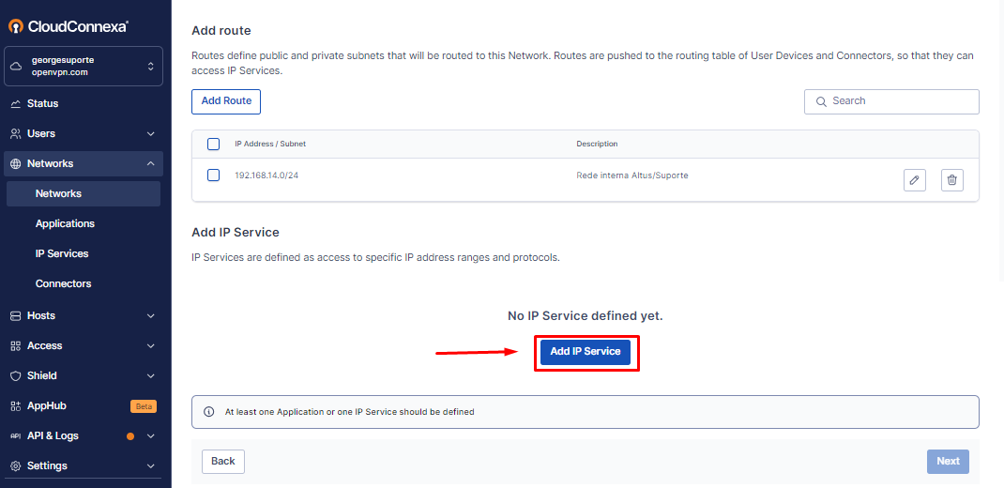Click the Status chart icon in sidebar
Viewport: 1004px width, 488px height.
coord(16,104)
